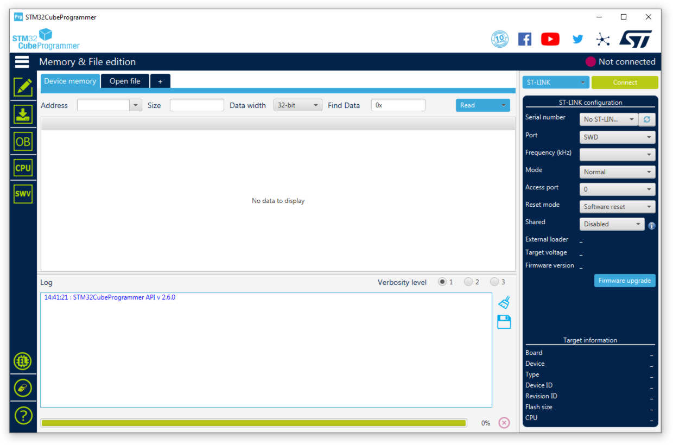
Task: Open the Mode Normal dropdown
Action: [618, 172]
